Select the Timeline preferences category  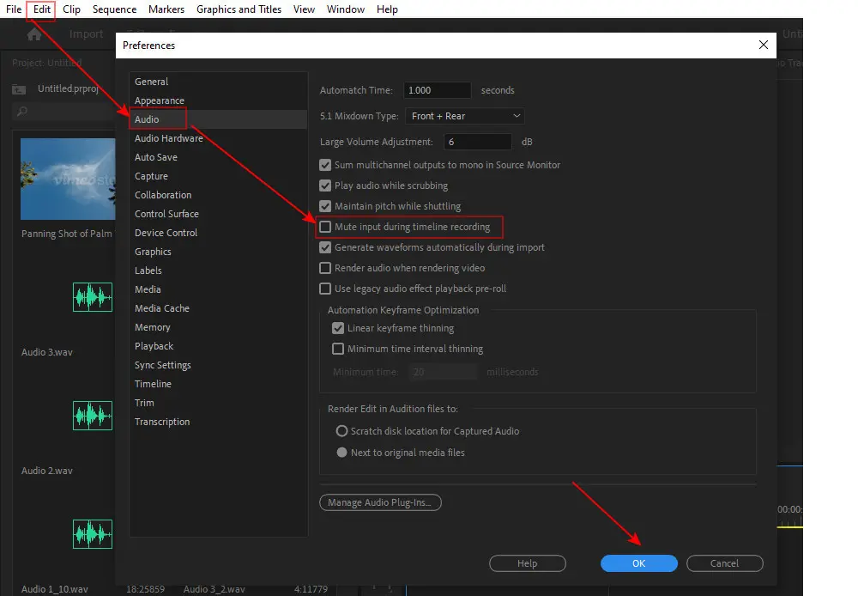[218, 384]
